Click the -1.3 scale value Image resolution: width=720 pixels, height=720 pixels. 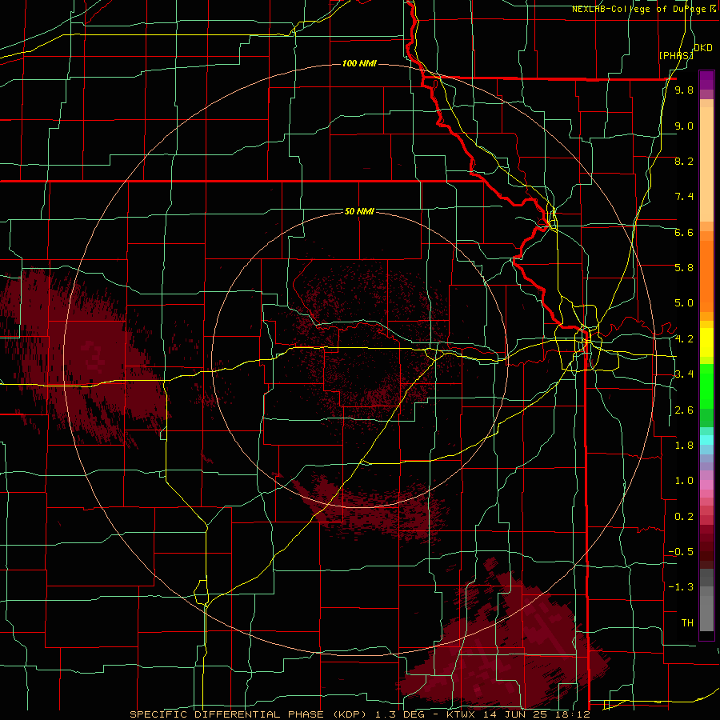point(682,587)
